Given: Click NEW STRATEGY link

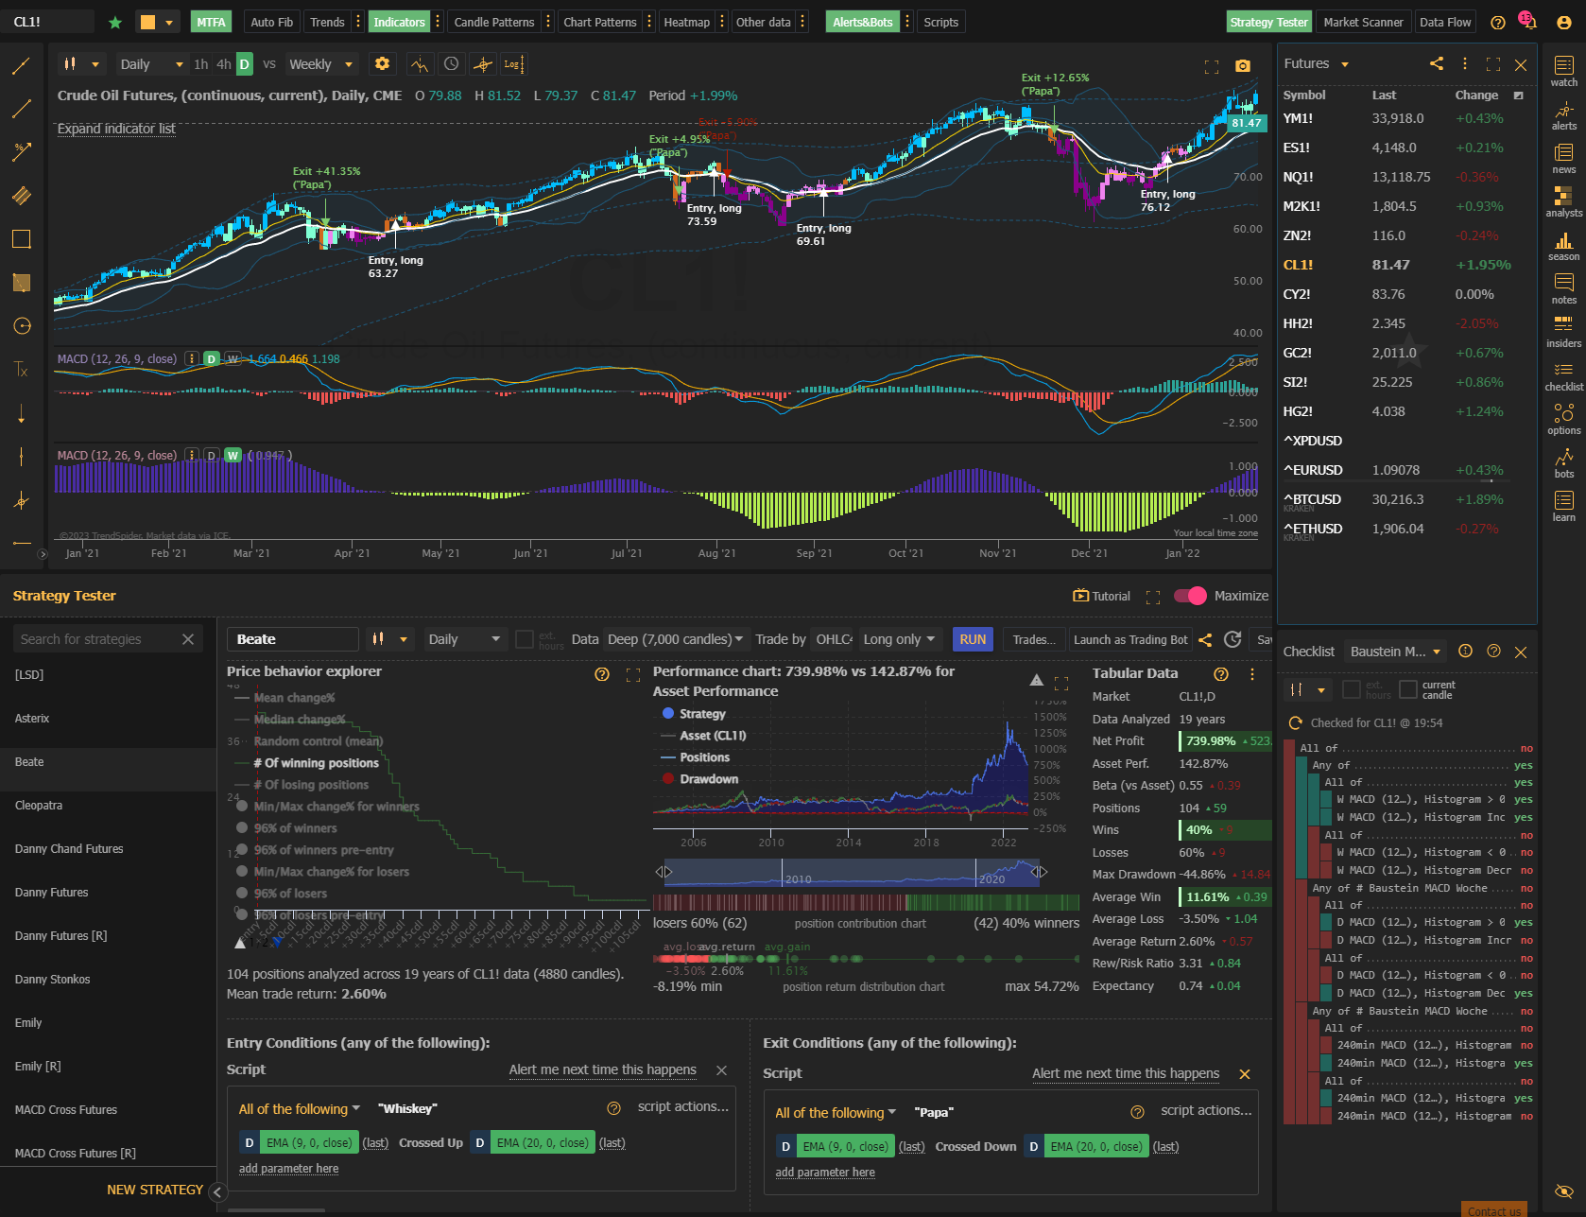Looking at the screenshot, I should click(155, 1190).
